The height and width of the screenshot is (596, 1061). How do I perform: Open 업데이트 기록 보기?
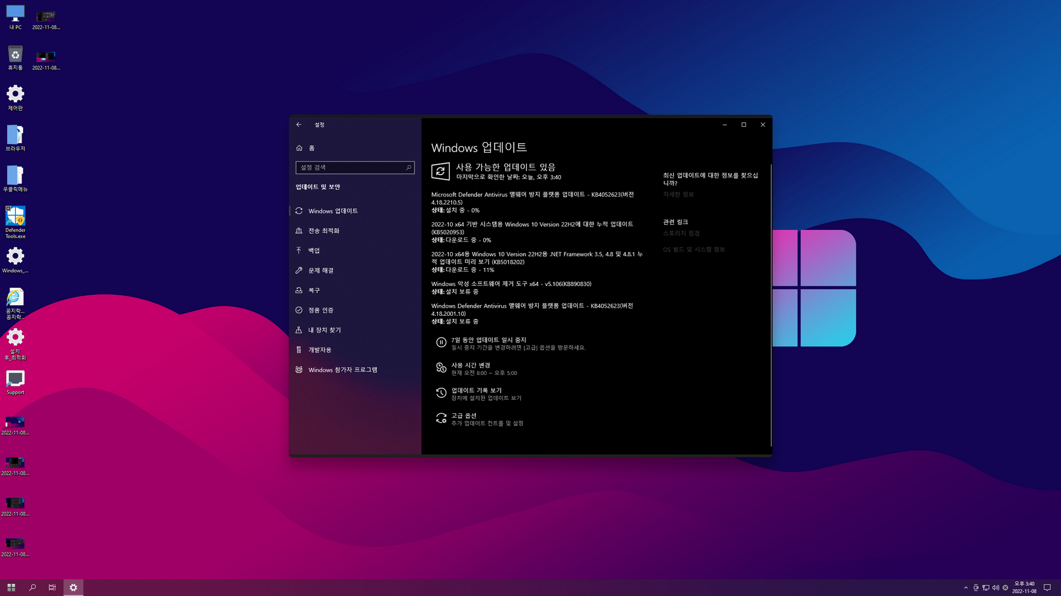tap(476, 390)
